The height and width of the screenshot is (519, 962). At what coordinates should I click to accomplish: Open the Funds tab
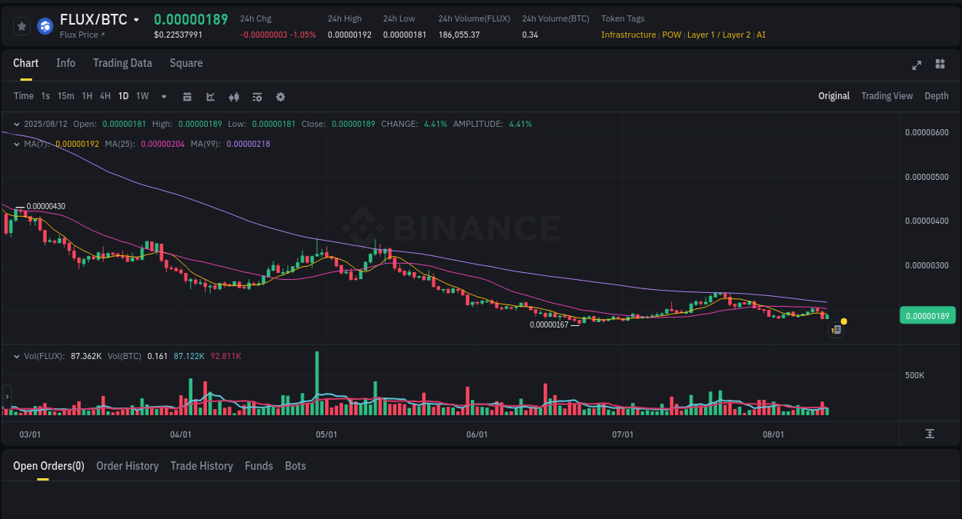[x=259, y=466]
